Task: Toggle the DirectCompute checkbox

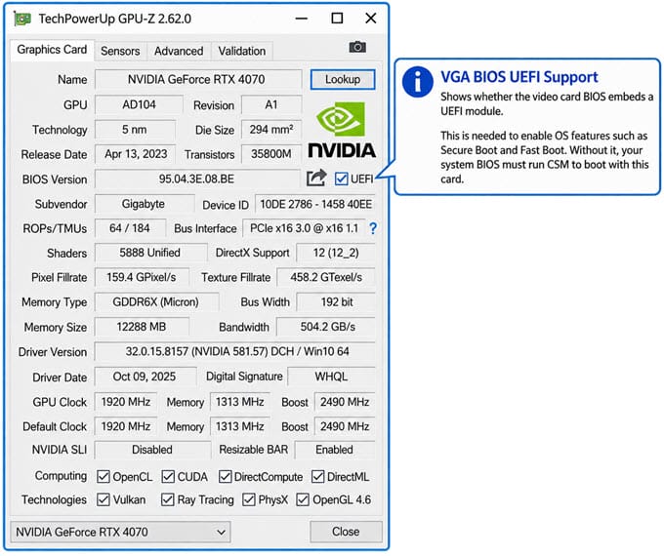Action: 225,476
